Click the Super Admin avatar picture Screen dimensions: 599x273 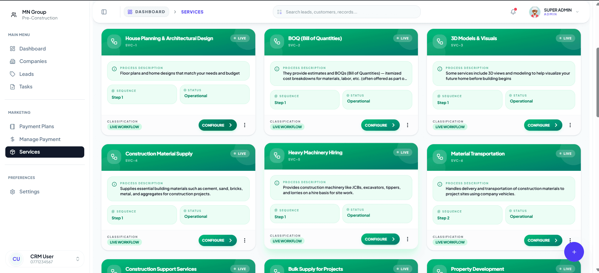(535, 12)
